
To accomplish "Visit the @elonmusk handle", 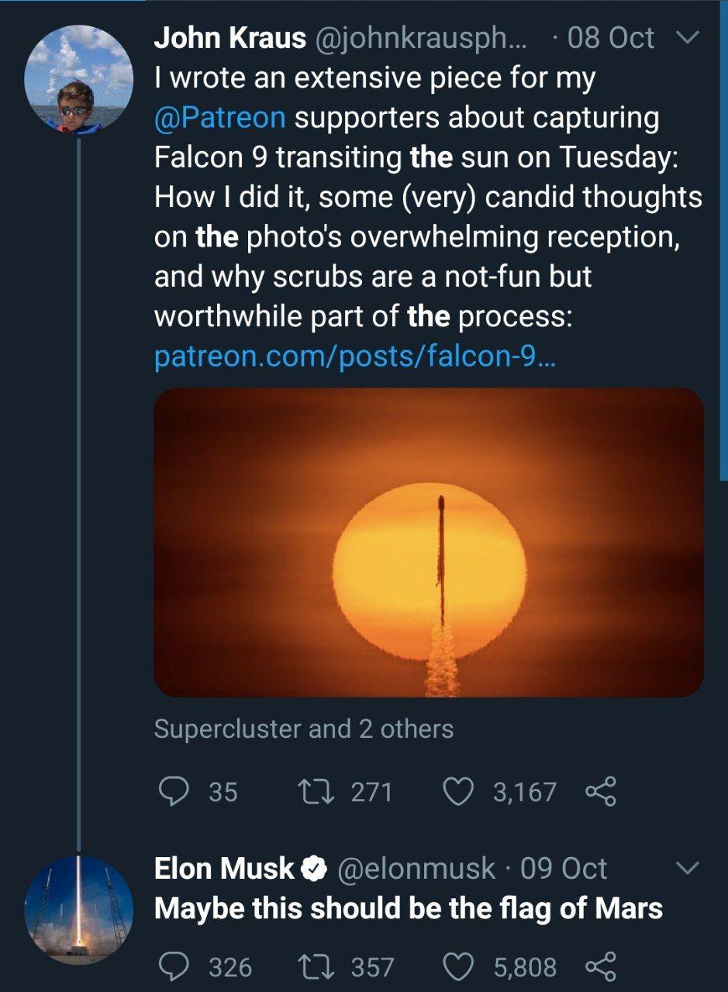I will point(415,869).
